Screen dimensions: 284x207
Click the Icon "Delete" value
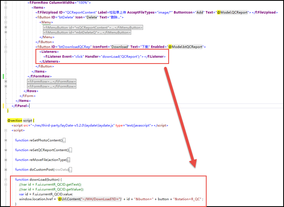click(x=92, y=17)
